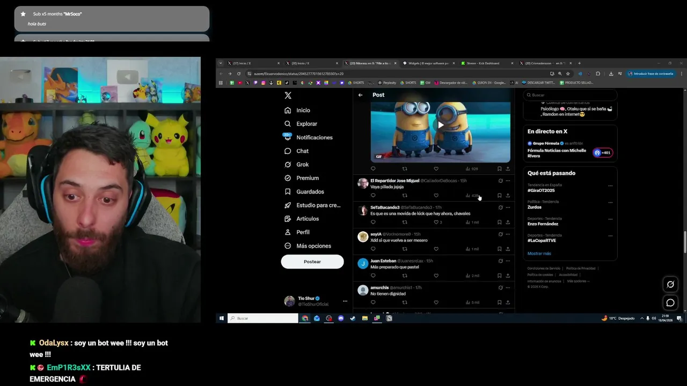Click Mostrar más under trends
The width and height of the screenshot is (687, 386).
click(x=539, y=254)
